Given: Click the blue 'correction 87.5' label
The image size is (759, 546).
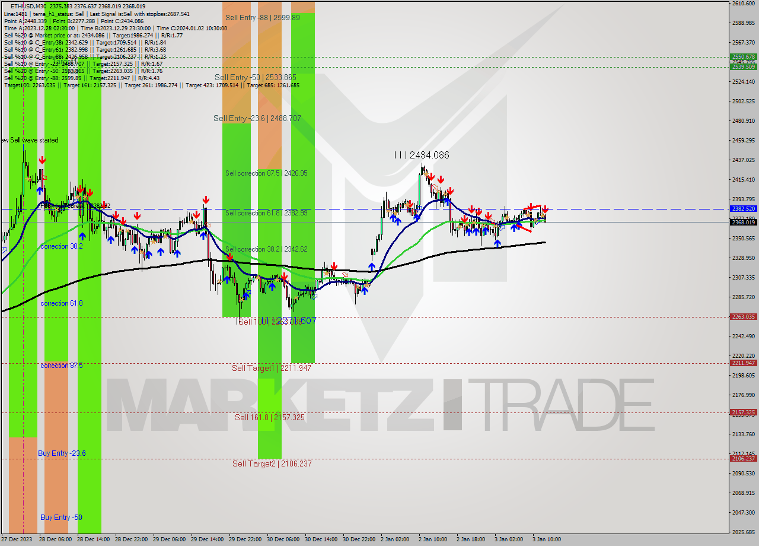Looking at the screenshot, I should click(62, 366).
